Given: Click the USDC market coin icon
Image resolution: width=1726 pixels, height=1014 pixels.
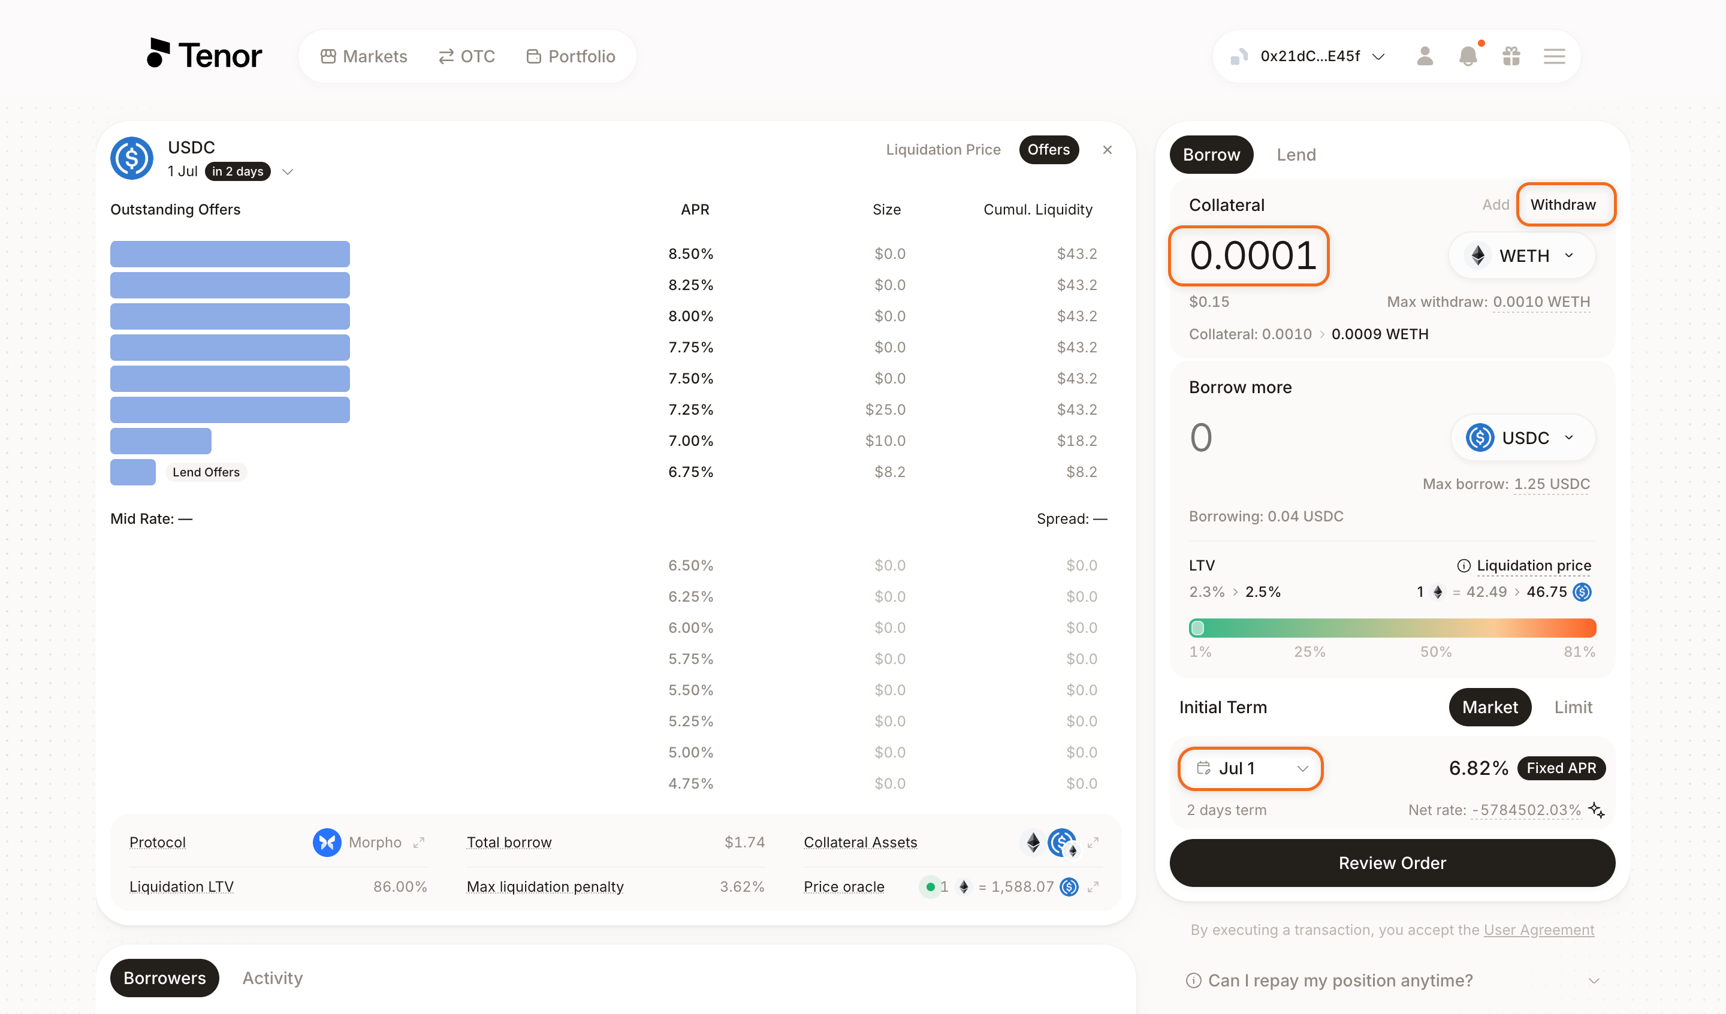Looking at the screenshot, I should (x=131, y=158).
